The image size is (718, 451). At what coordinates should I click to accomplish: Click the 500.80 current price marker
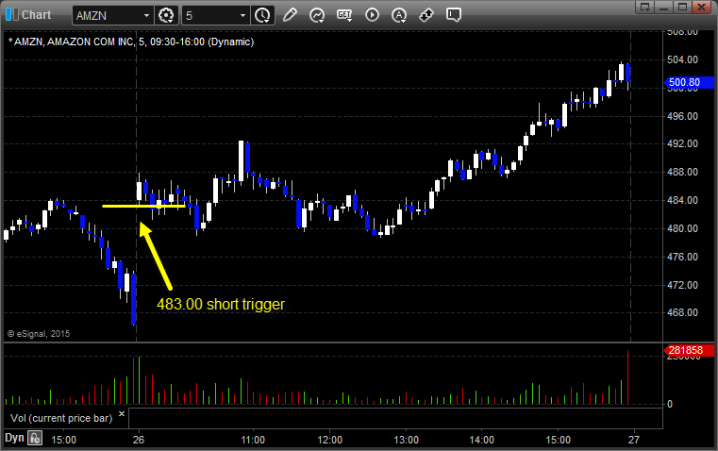(689, 82)
